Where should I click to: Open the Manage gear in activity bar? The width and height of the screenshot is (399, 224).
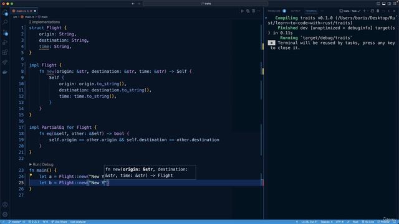(5, 215)
